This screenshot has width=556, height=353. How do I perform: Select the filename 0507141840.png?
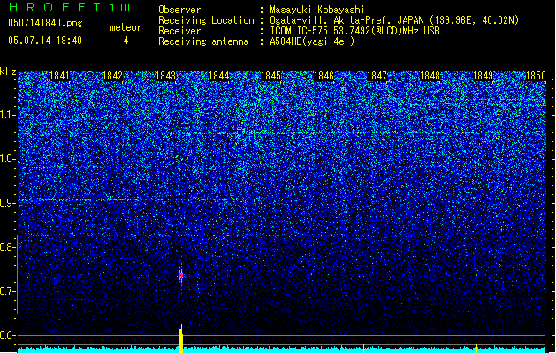pyautogui.click(x=45, y=24)
